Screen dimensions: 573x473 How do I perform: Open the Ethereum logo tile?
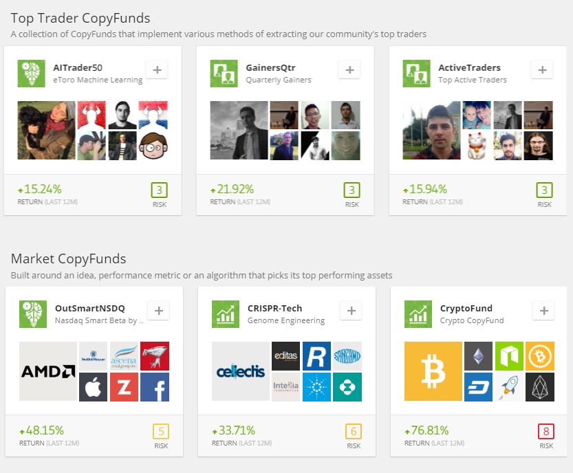click(x=478, y=356)
